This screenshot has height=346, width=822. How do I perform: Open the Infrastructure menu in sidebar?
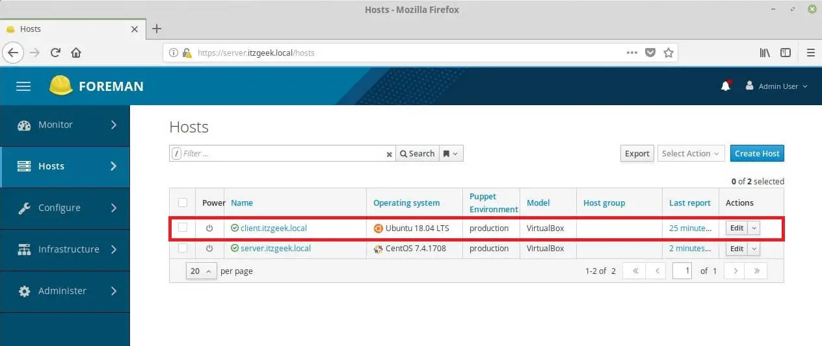pos(65,249)
